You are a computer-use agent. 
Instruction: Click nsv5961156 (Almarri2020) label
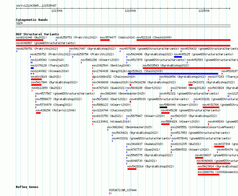(x=100, y=60)
